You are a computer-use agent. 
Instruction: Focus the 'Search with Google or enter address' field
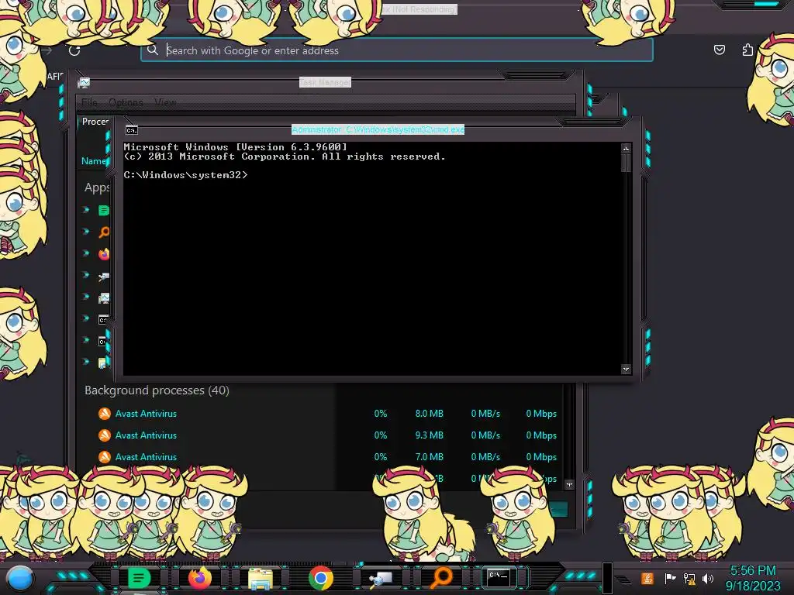coord(396,50)
